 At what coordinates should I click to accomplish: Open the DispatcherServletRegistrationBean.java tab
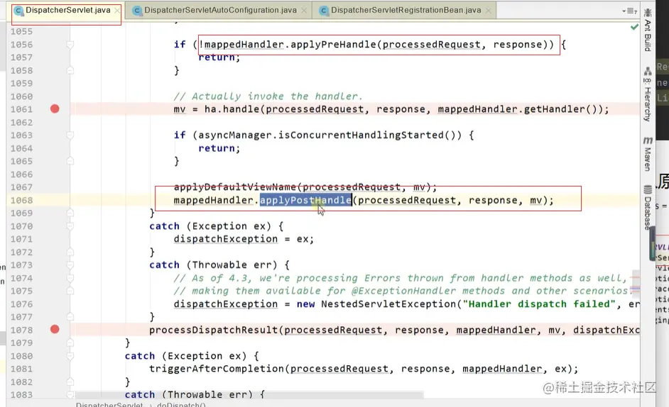tap(406, 10)
